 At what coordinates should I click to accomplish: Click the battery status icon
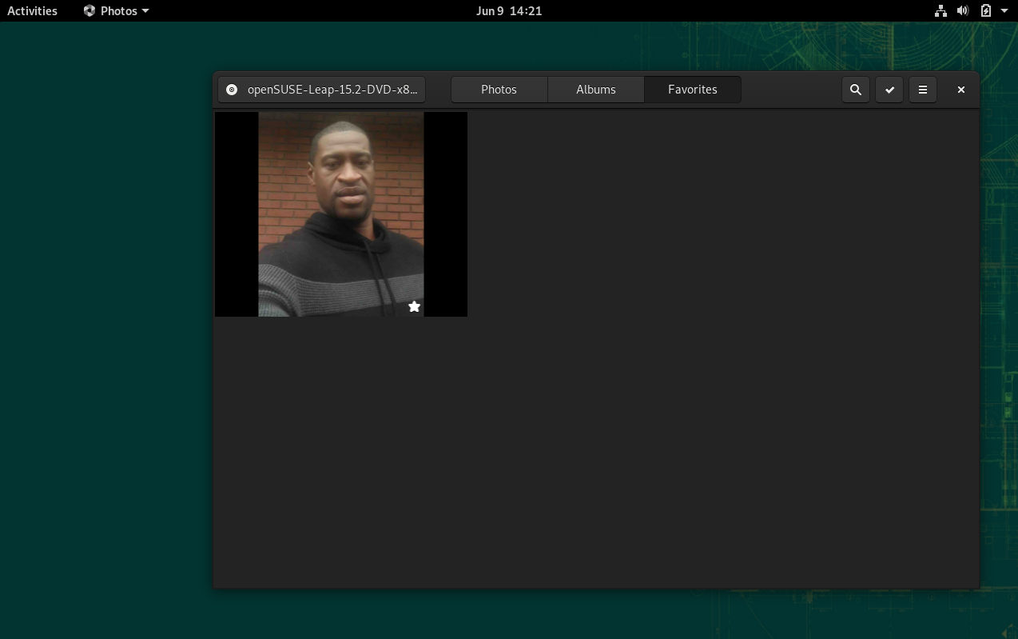click(986, 11)
